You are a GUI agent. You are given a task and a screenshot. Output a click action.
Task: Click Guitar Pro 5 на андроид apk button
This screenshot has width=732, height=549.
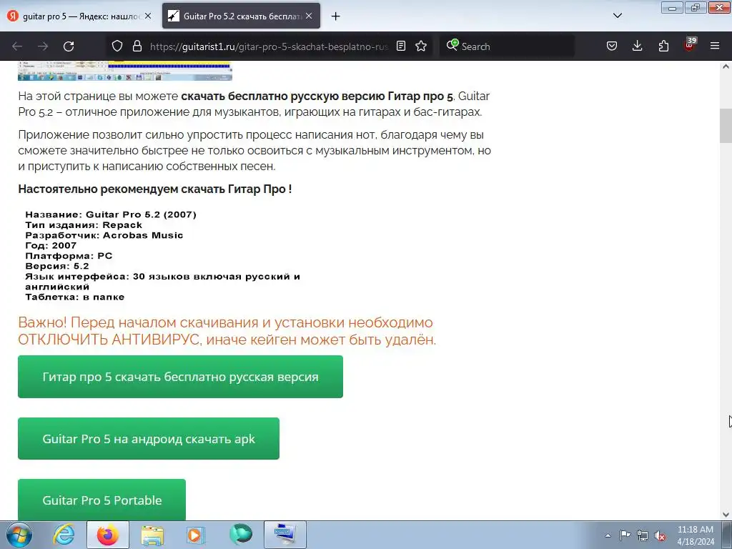(149, 439)
